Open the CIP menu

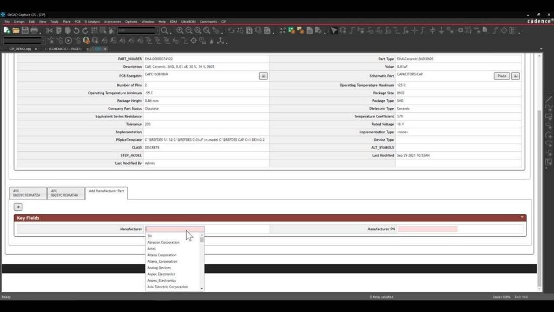pos(223,22)
